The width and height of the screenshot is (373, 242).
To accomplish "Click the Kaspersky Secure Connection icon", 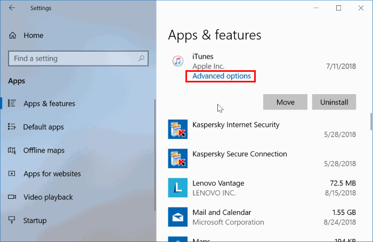I will click(x=177, y=158).
